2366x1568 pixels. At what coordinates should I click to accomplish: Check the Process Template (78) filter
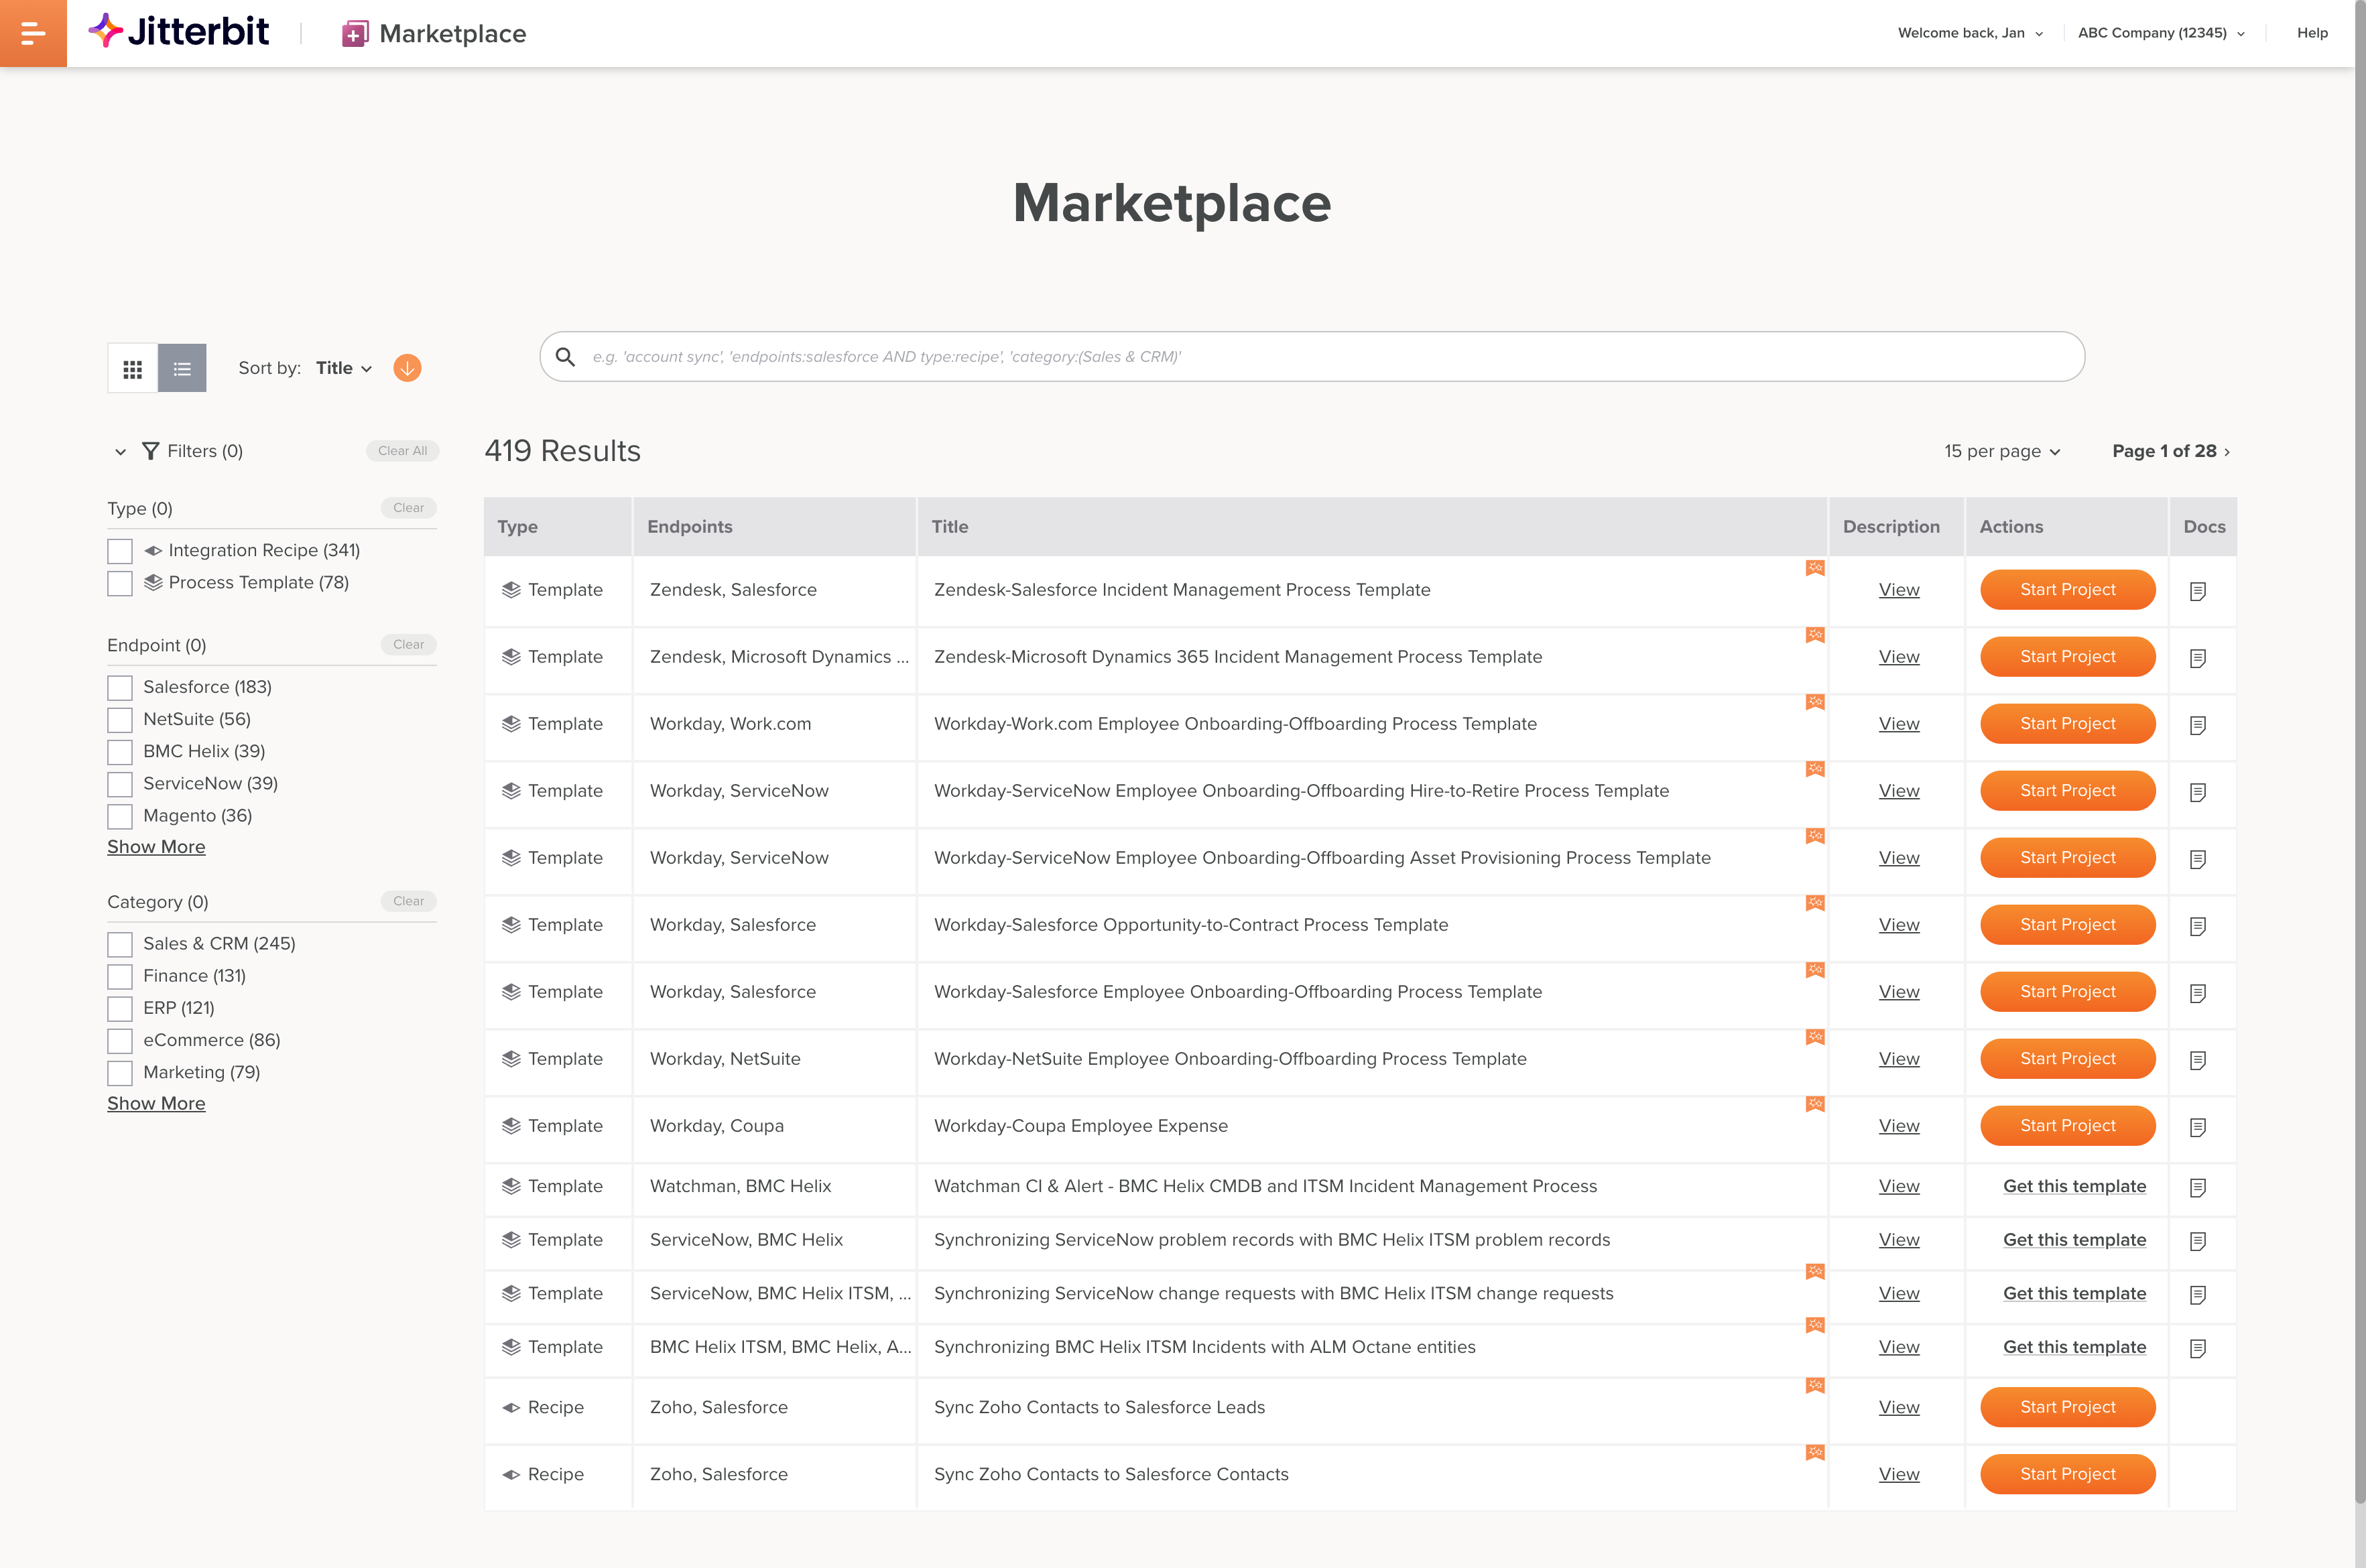pyautogui.click(x=120, y=583)
